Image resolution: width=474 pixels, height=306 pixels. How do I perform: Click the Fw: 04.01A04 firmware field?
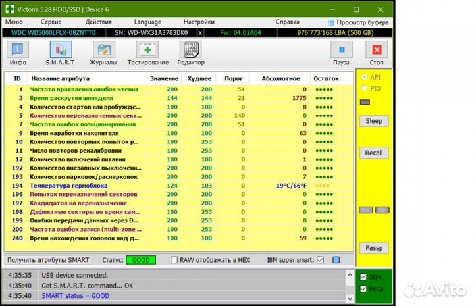[240, 33]
